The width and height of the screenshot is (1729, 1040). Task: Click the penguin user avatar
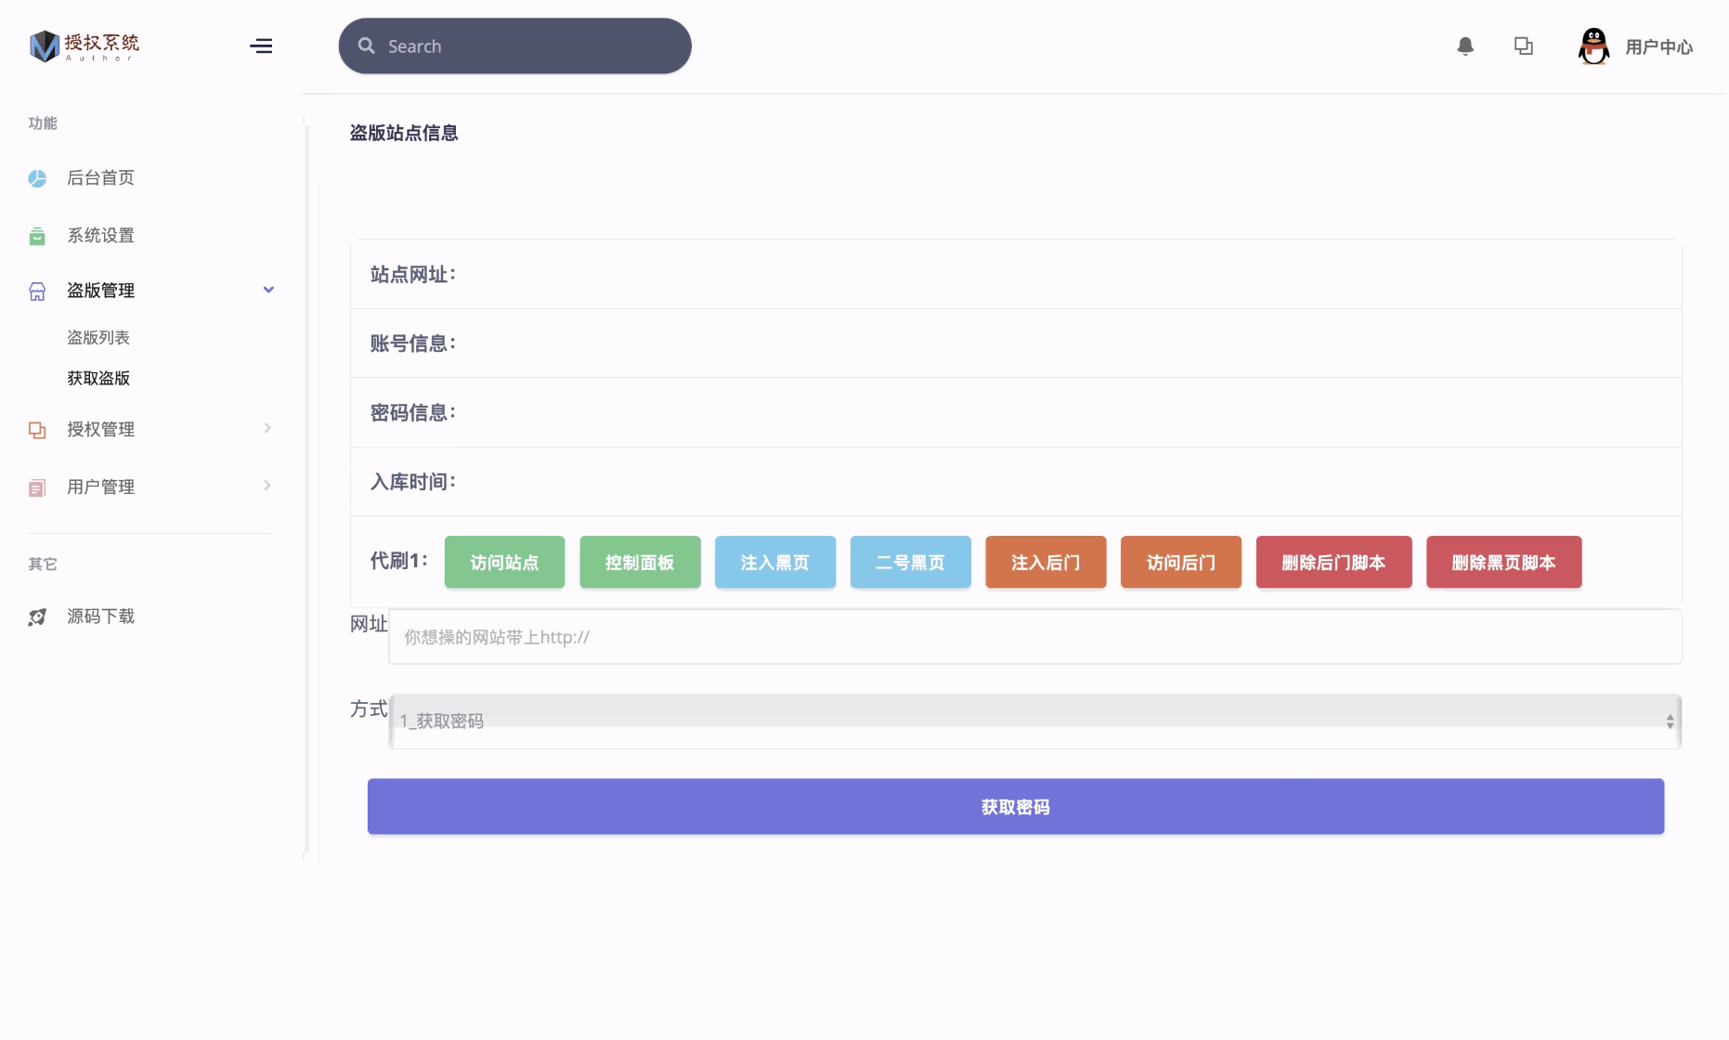pyautogui.click(x=1593, y=46)
